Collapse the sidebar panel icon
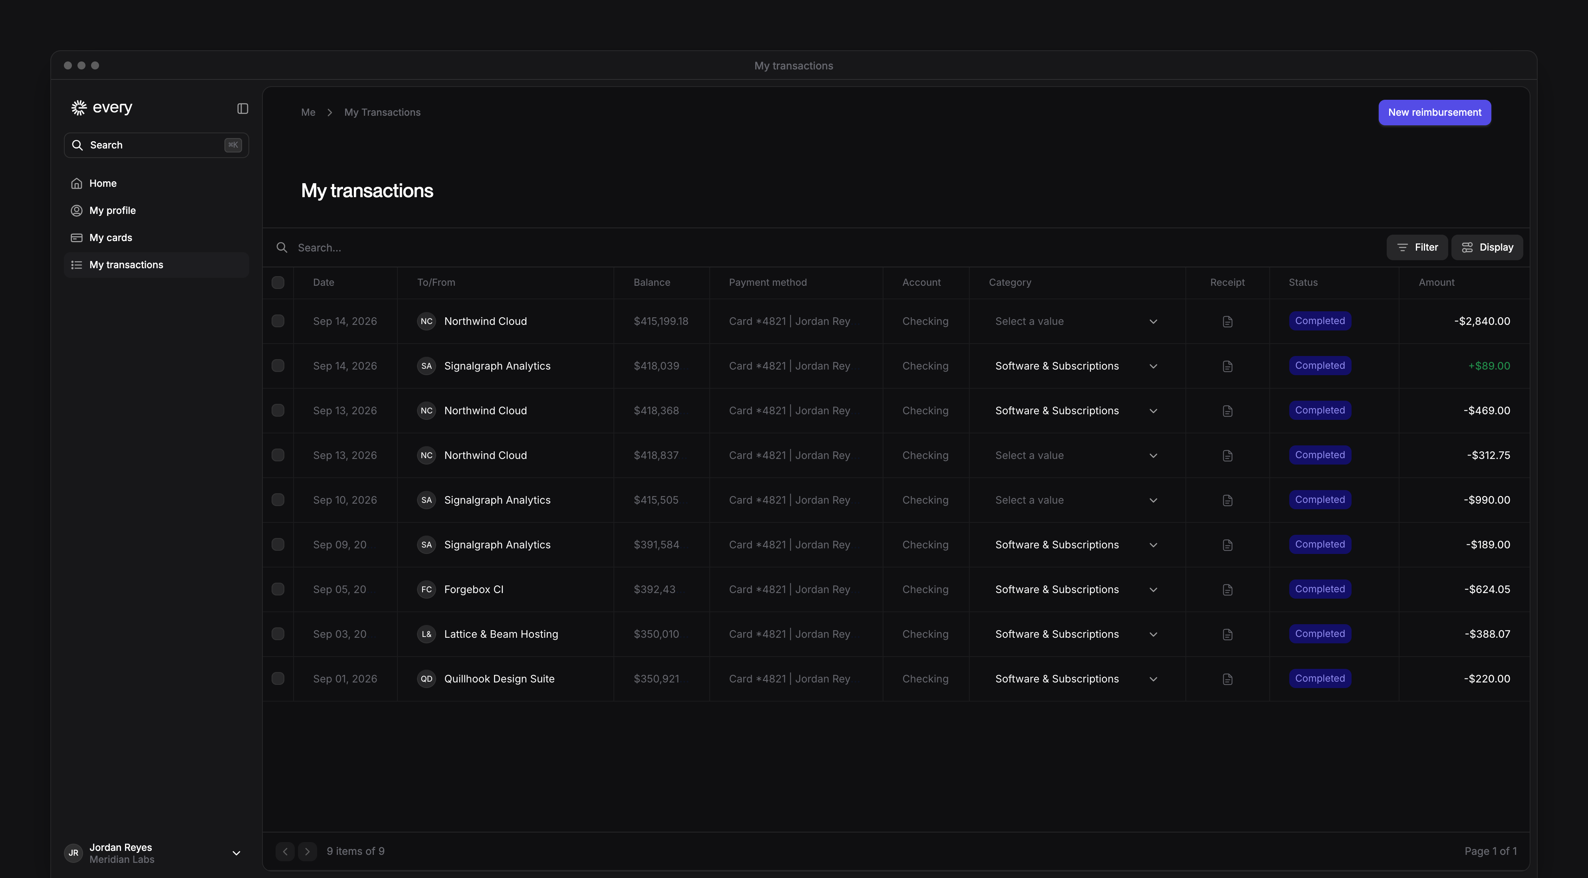The height and width of the screenshot is (878, 1588). [x=242, y=109]
